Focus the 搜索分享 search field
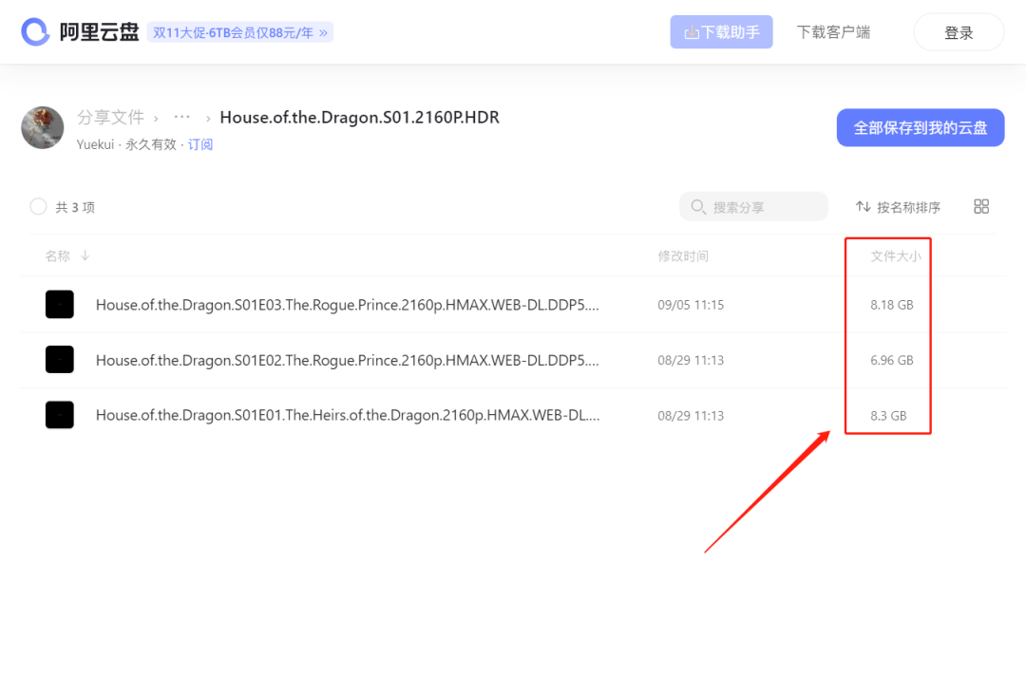Screen dimensions: 1026x696 [x=753, y=207]
